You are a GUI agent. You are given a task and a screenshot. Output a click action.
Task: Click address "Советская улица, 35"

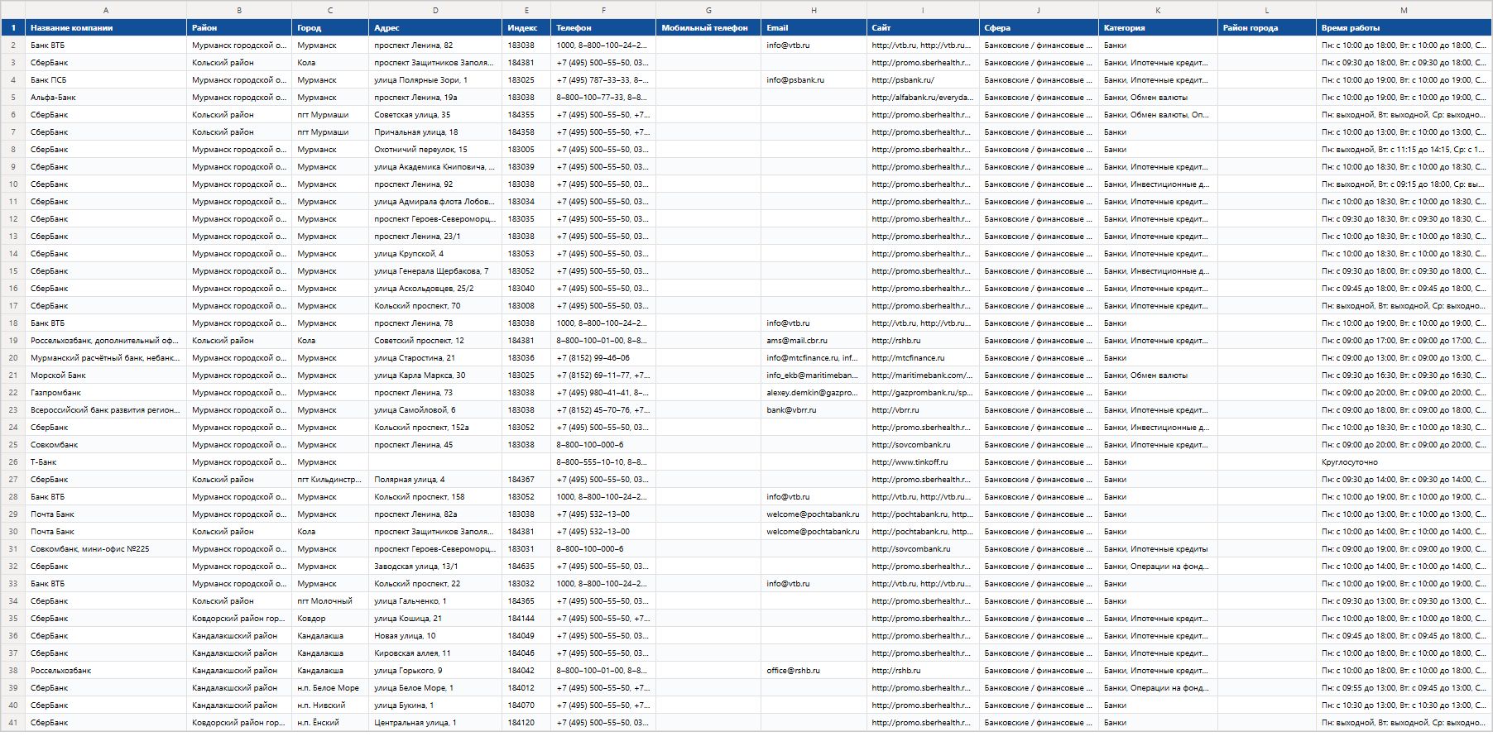click(435, 115)
